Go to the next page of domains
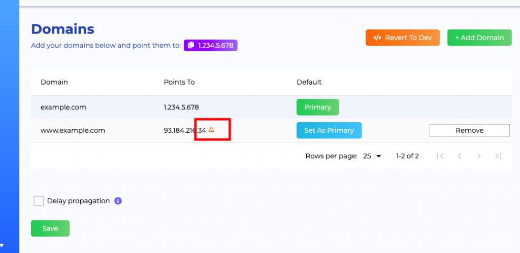 click(478, 156)
